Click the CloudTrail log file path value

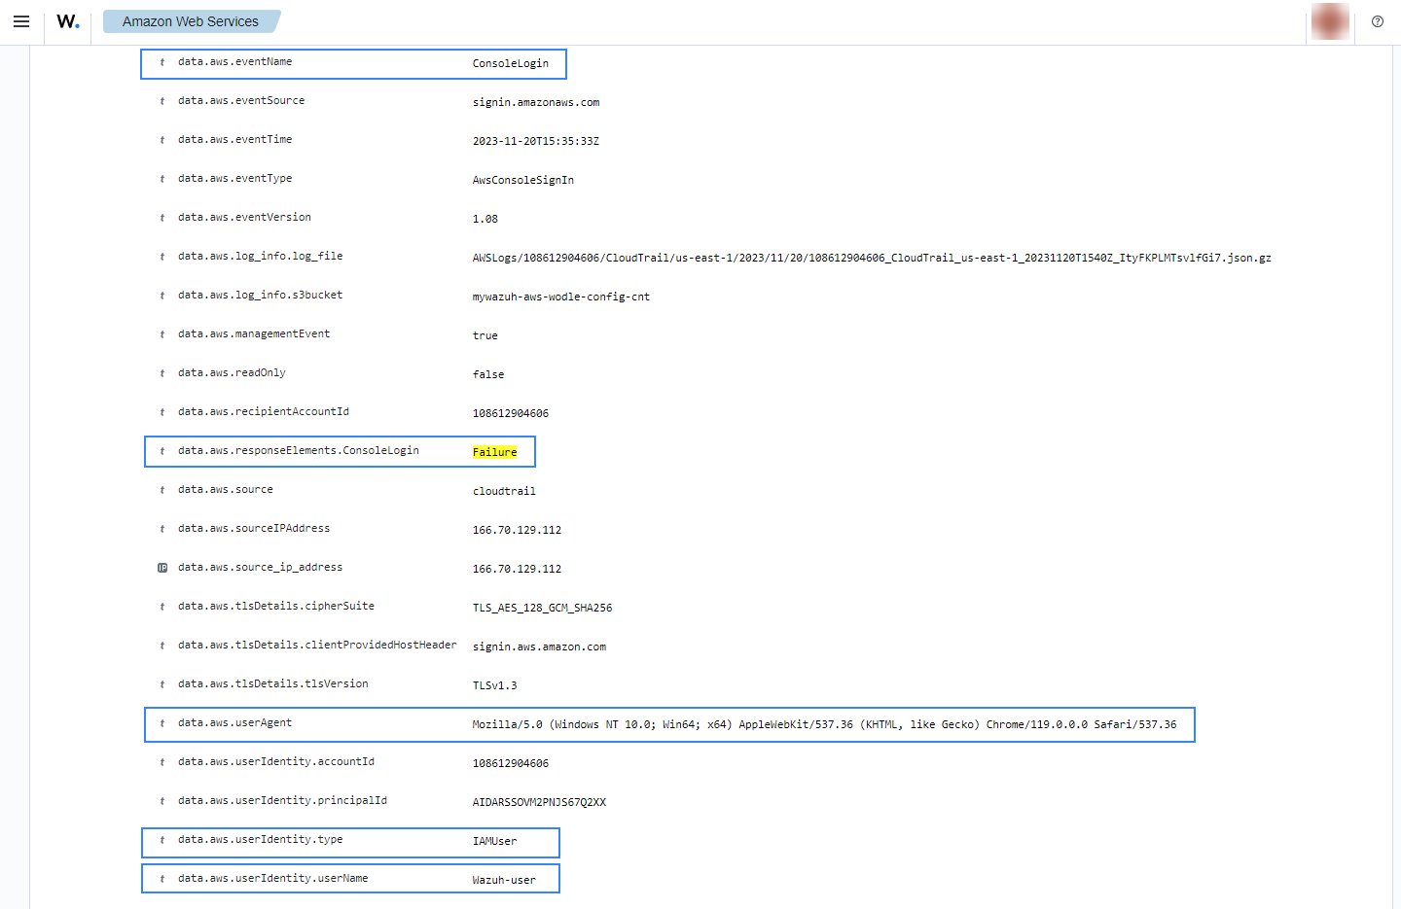click(871, 258)
